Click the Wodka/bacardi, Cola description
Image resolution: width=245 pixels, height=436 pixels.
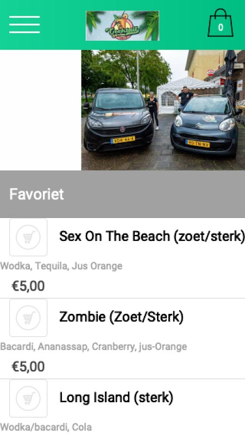click(x=46, y=427)
